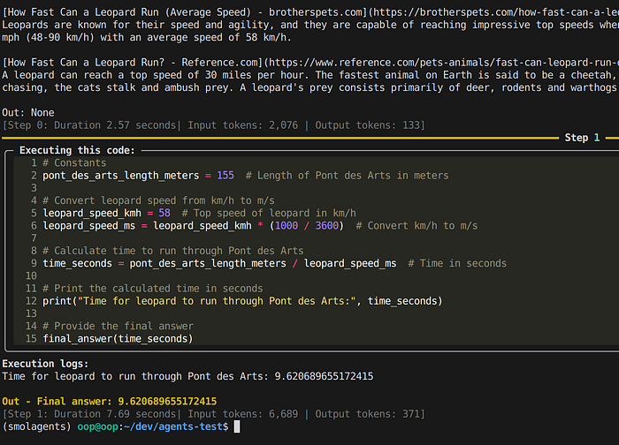
Task: Click the execution log line with 9.620689655172415
Action: [187, 376]
